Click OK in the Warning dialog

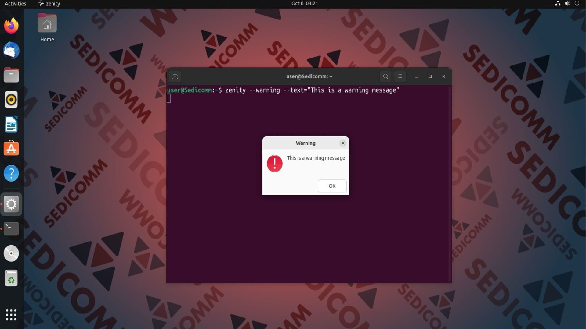(x=332, y=186)
